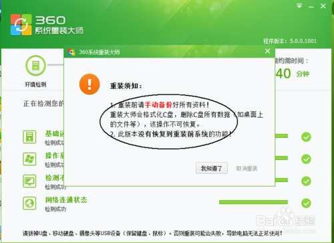Click the operating system Windows flag icon
Viewport: 334px width, 243px height.
[29, 159]
